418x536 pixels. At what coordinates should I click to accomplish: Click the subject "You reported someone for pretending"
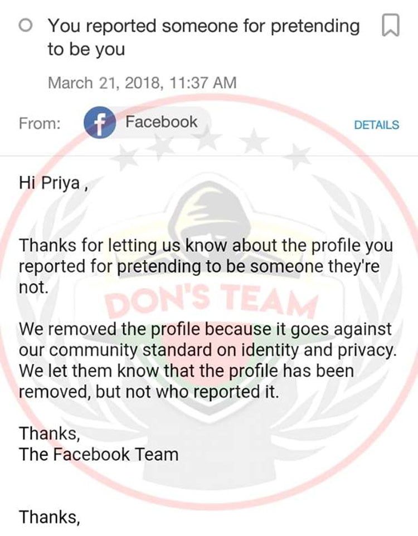[x=203, y=26]
